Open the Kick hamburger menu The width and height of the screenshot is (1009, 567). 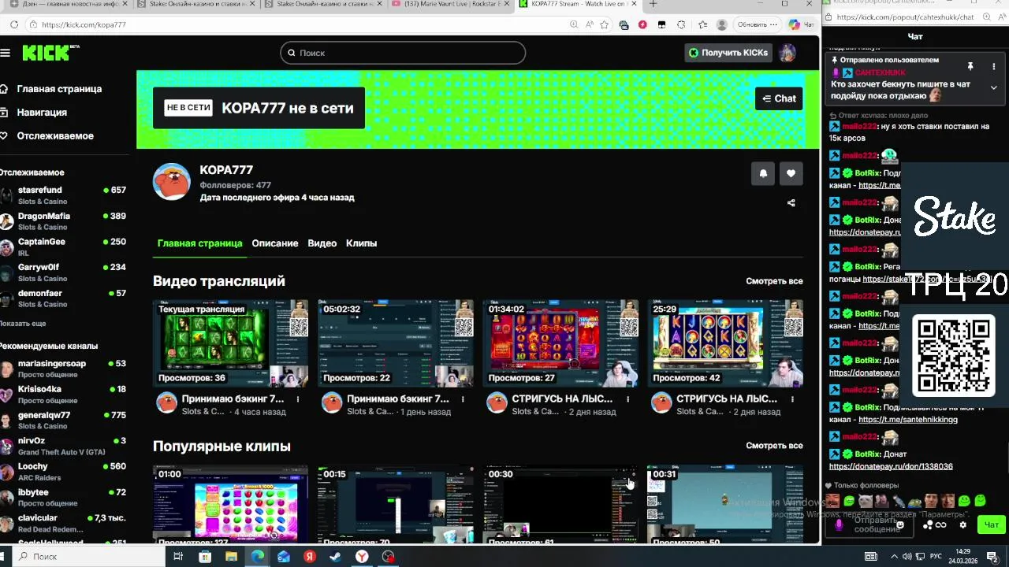[x=5, y=53]
